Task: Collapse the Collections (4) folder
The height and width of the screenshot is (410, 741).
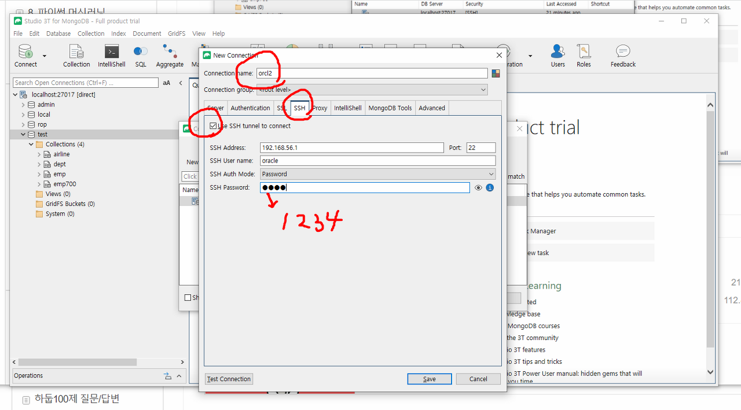Action: point(31,145)
